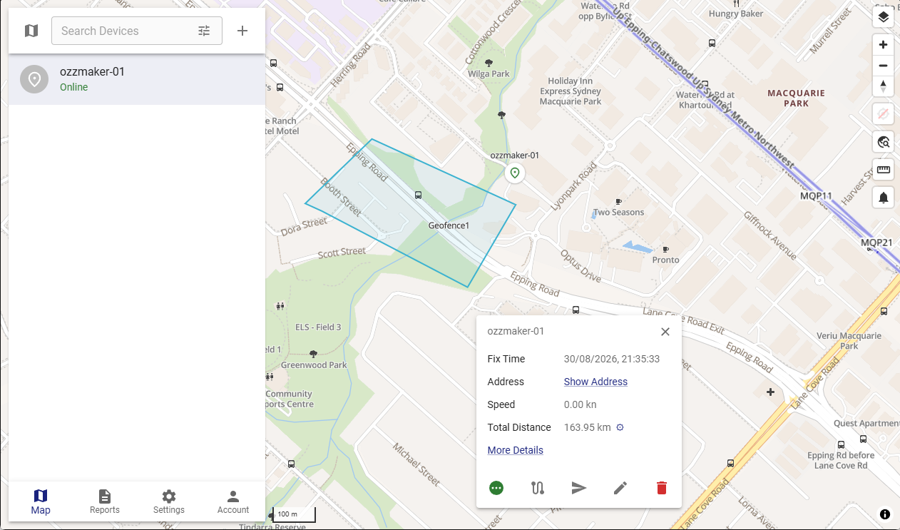This screenshot has height=530, width=900.
Task: Select the ozzmaker-01 device in the list
Action: coord(137,79)
